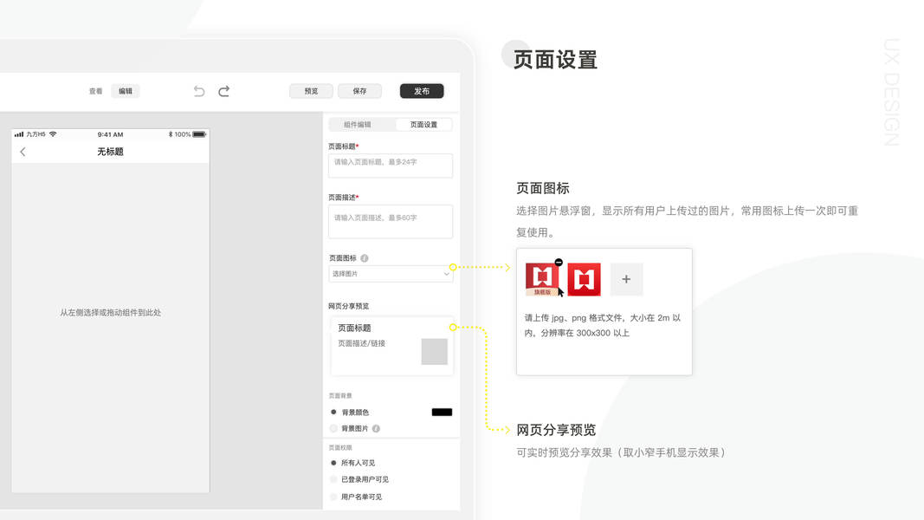Click the share preview gray image placeholder
The height and width of the screenshot is (520, 924).
coord(435,351)
